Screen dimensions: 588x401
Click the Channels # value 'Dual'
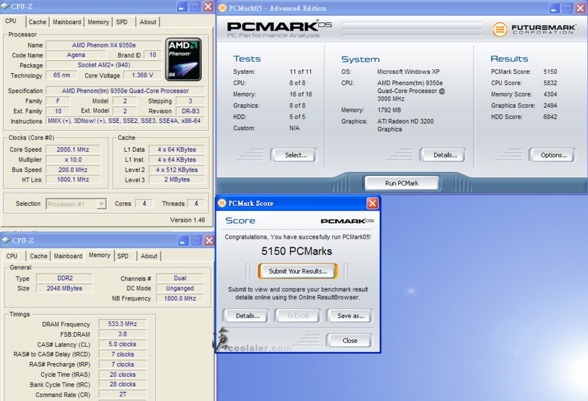click(x=180, y=278)
